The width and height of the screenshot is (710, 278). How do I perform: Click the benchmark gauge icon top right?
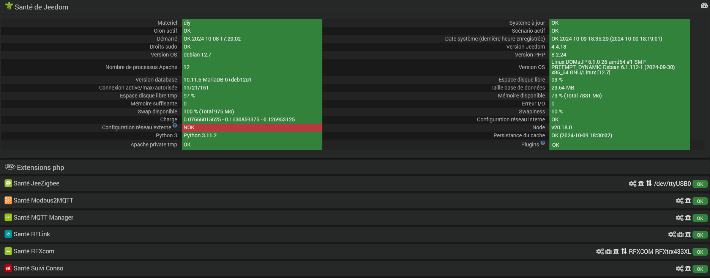coord(704,6)
